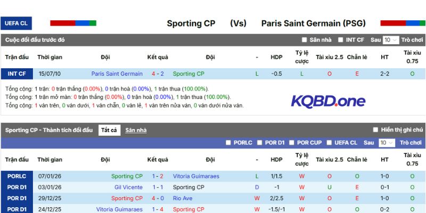Check the POR CUP filter checkbox
This screenshot has height=213, width=426.
[x=292, y=143]
